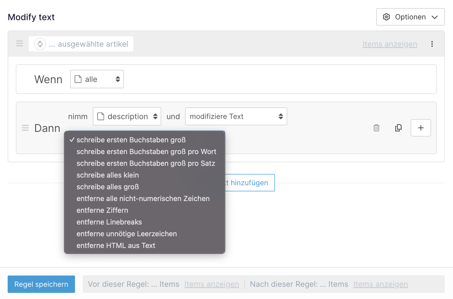Click Items anzeigen after Vor dieser Regel
The image size is (453, 299).
[x=212, y=284]
